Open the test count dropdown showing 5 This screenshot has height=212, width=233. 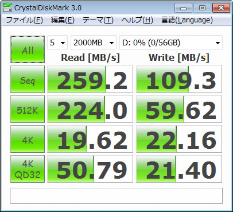click(x=57, y=43)
